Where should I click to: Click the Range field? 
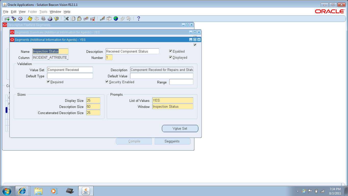click(181, 82)
